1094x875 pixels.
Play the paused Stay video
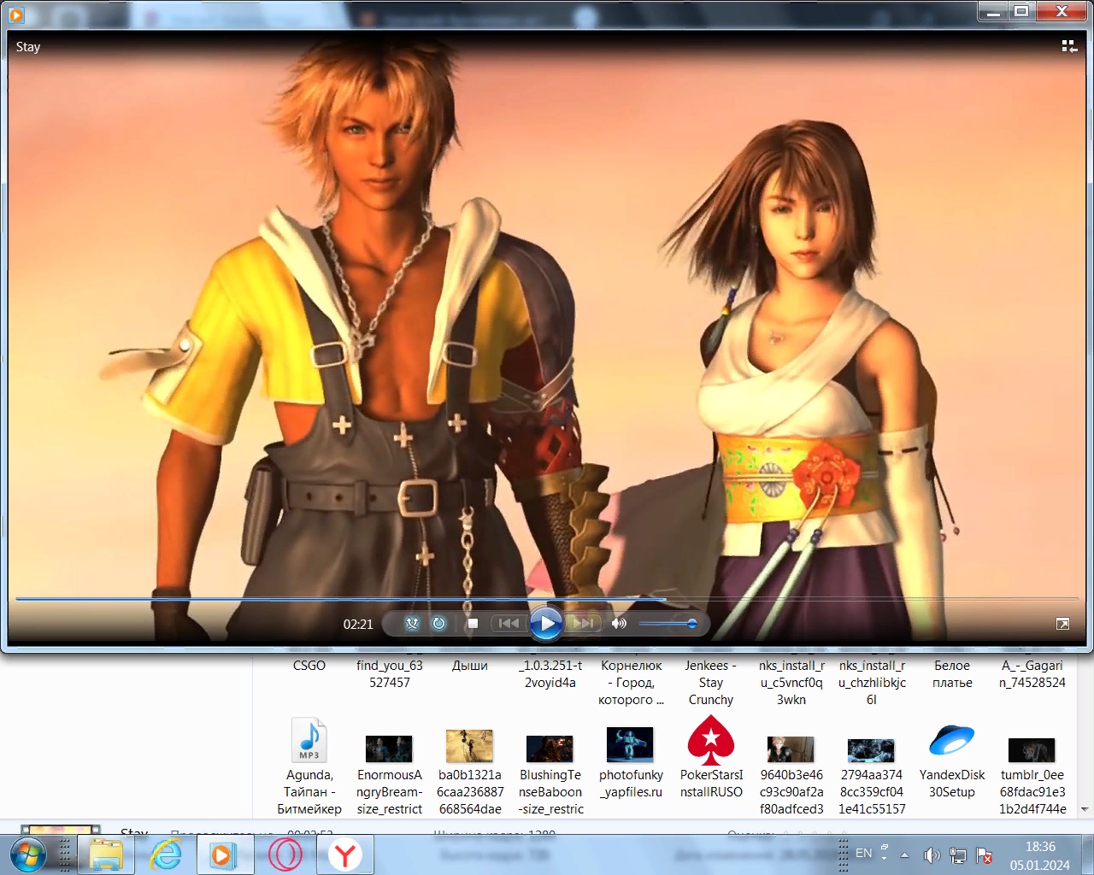point(546,623)
